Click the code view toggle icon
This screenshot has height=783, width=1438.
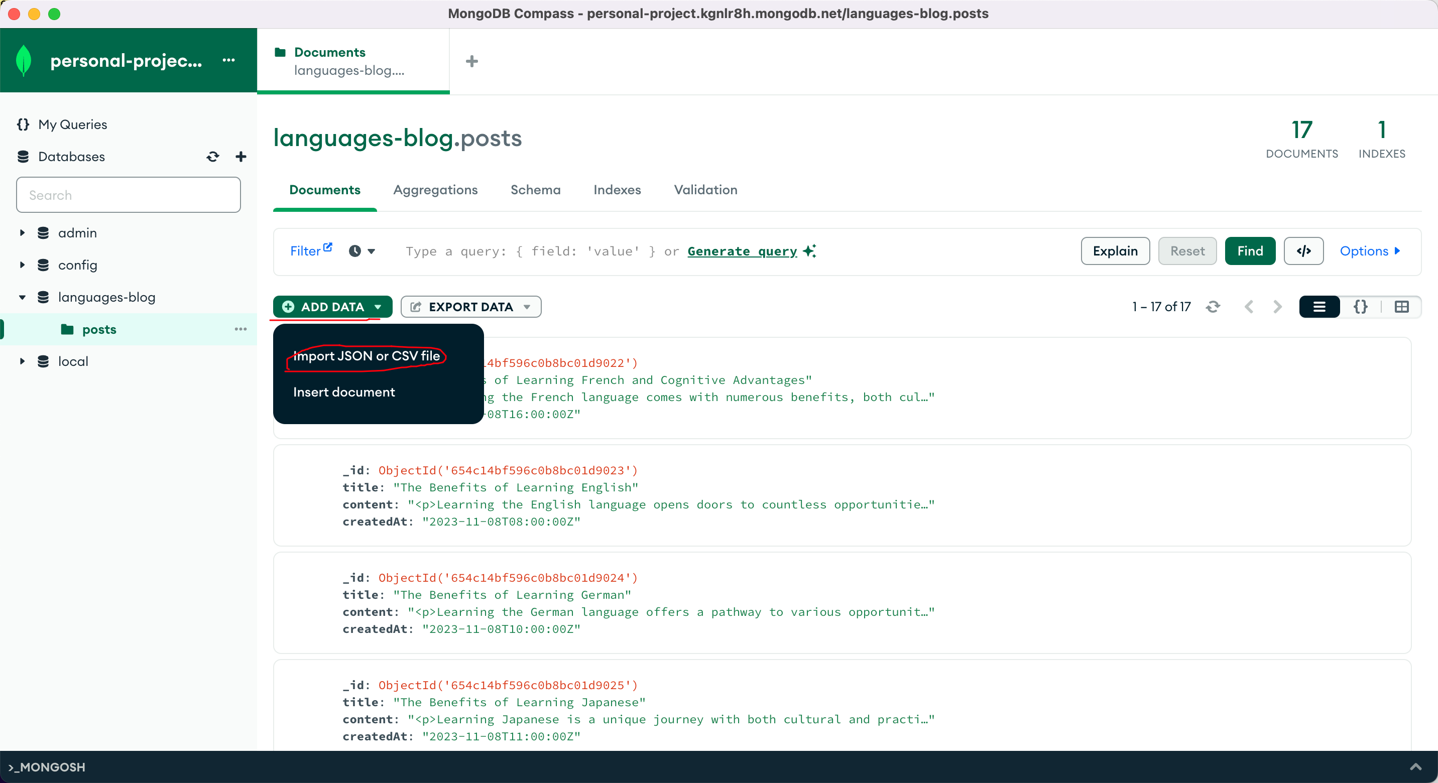pos(1360,307)
